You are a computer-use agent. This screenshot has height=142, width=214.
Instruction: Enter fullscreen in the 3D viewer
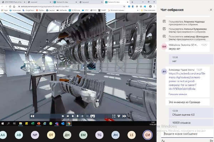pyautogui.click(x=114, y=116)
